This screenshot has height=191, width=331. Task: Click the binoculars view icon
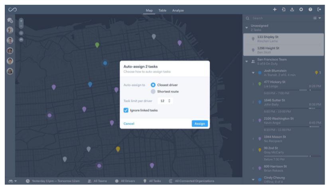[x=11, y=181]
